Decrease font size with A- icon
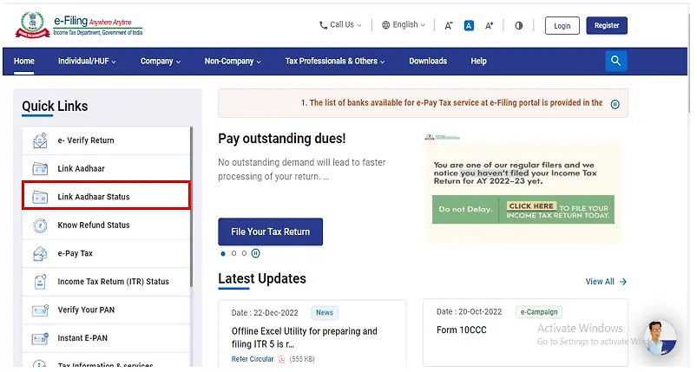Screen dimensions: 697x372 (449, 26)
